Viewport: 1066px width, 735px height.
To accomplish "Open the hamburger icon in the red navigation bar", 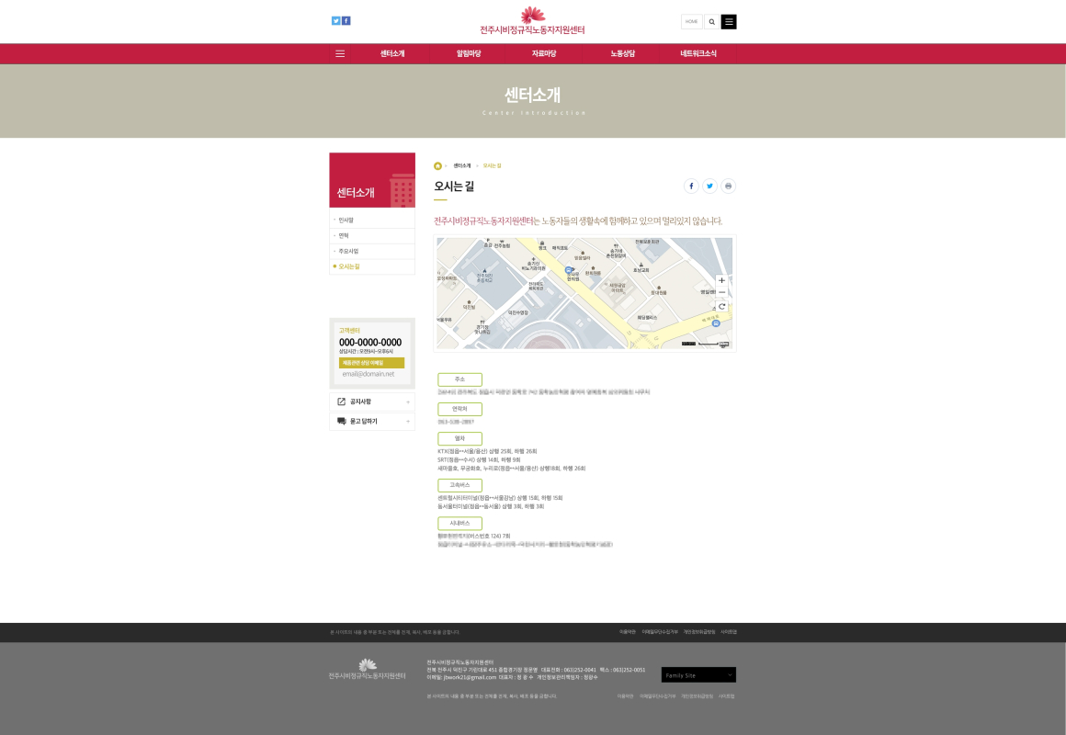I will click(x=340, y=53).
